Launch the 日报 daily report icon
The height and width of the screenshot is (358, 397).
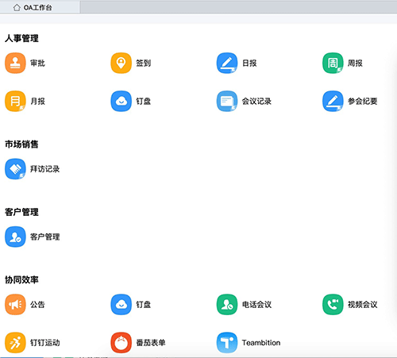227,63
